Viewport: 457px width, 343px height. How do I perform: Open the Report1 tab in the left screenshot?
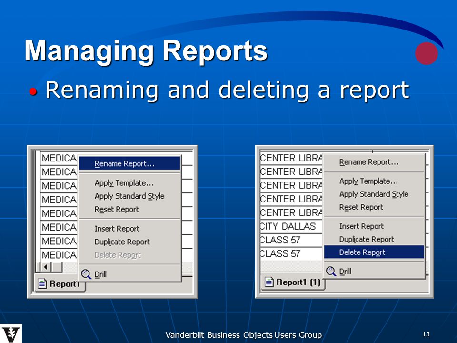tap(60, 283)
